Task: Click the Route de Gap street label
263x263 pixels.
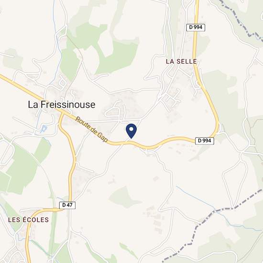Action: point(91,129)
